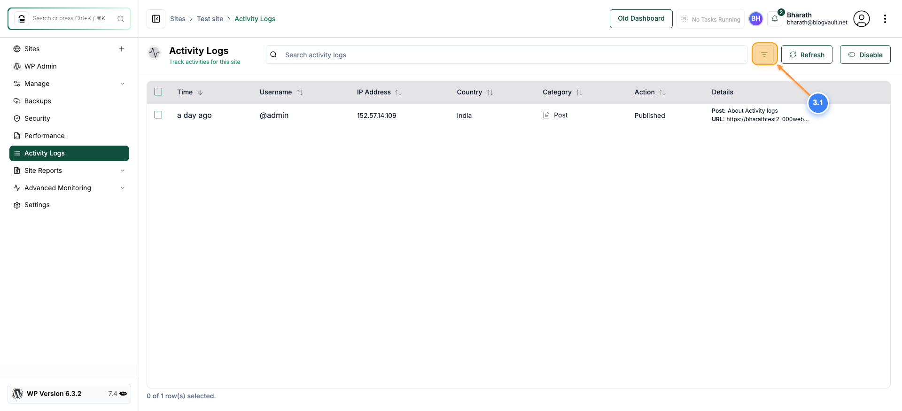902x411 pixels.
Task: Focus the global search field
Action: click(x=69, y=19)
